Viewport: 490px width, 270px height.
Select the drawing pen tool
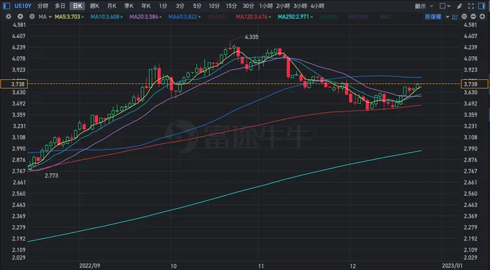(x=460, y=6)
